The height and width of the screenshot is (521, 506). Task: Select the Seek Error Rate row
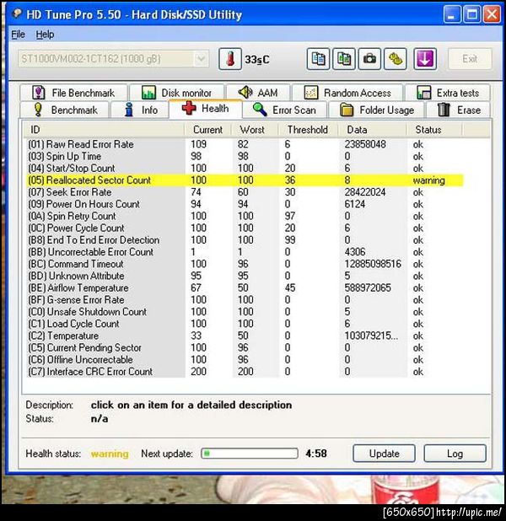(x=245, y=192)
